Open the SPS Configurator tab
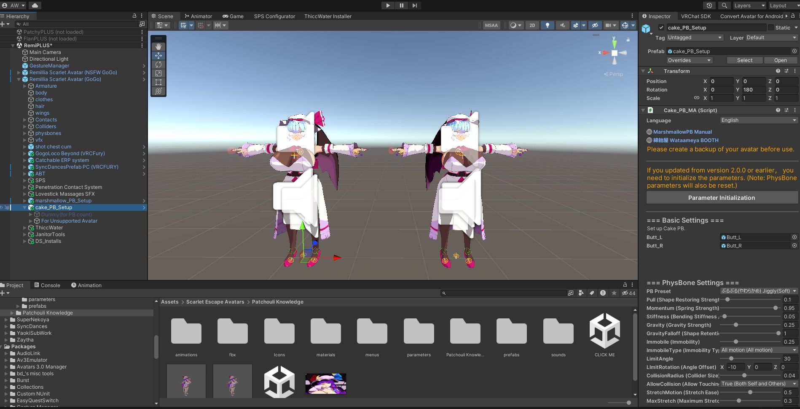This screenshot has width=800, height=409. [274, 16]
